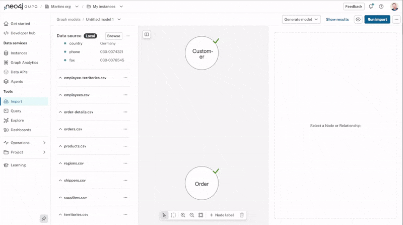
Task: Open the My instances dropdown
Action: [x=121, y=7]
